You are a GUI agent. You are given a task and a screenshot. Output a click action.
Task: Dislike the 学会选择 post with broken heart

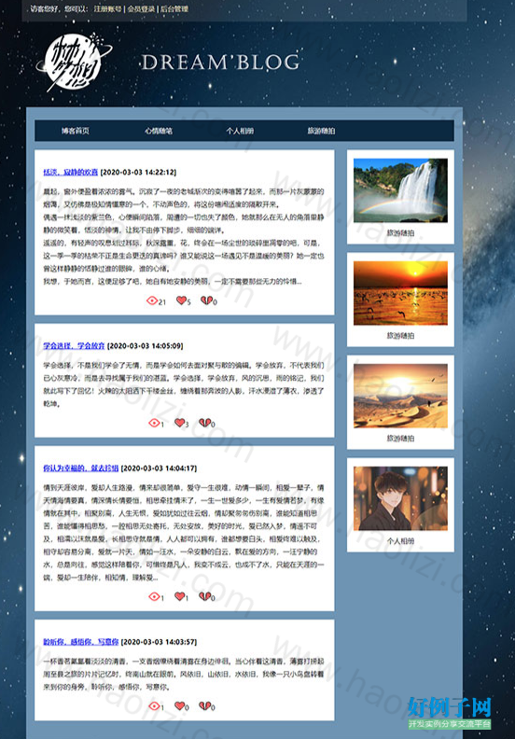point(204,423)
